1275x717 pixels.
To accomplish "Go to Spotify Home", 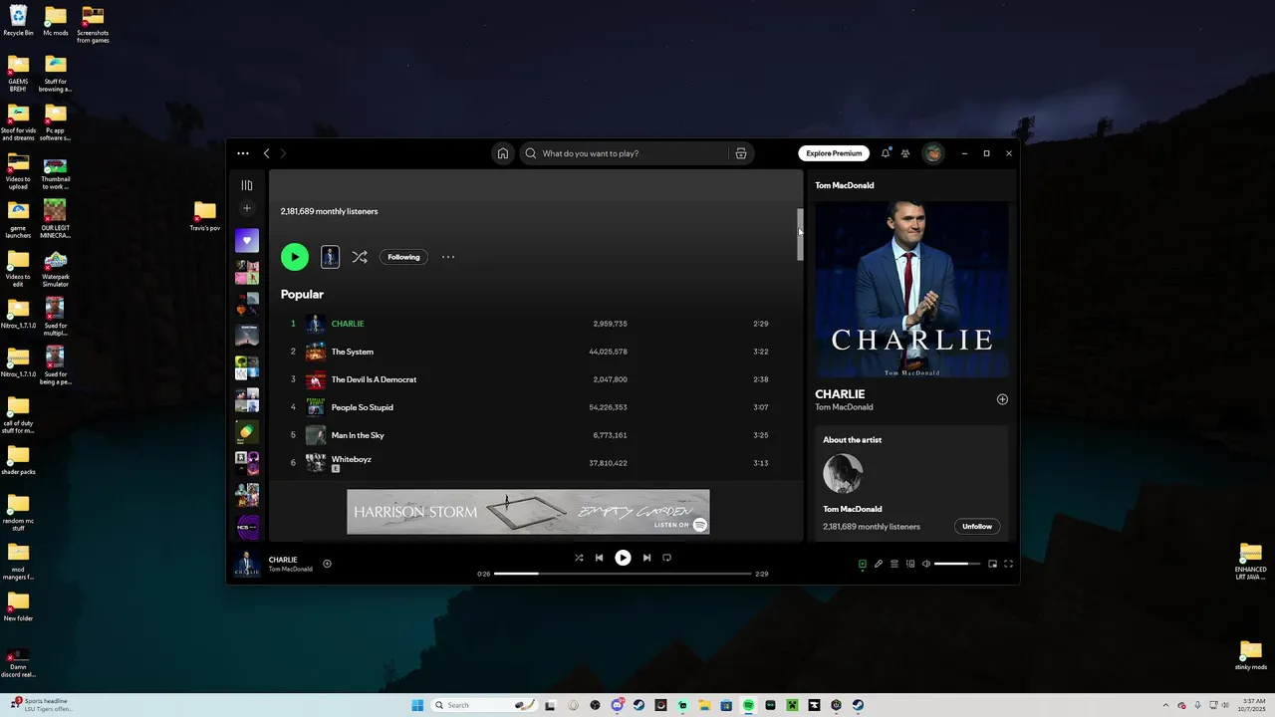I will [503, 153].
